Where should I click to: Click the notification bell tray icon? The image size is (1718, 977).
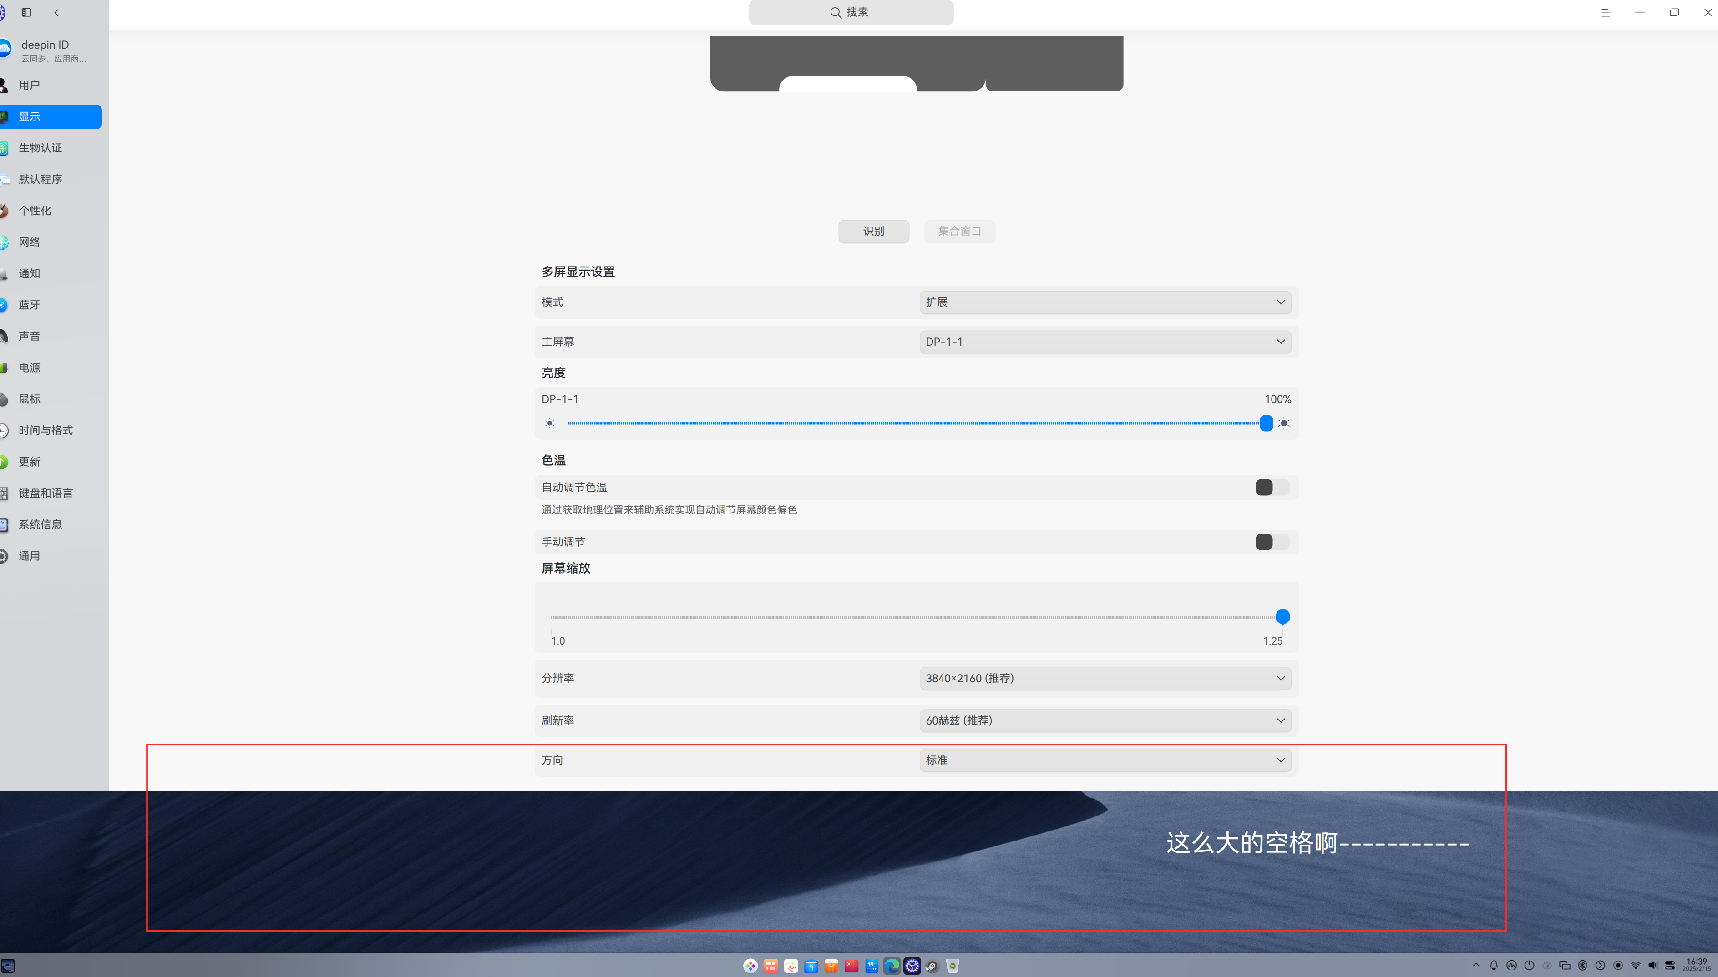(1494, 966)
